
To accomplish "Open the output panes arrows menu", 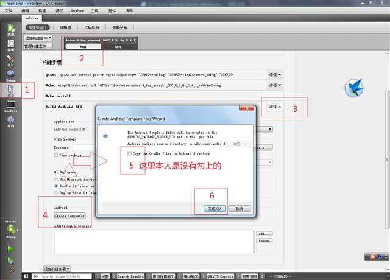I will click(262, 276).
